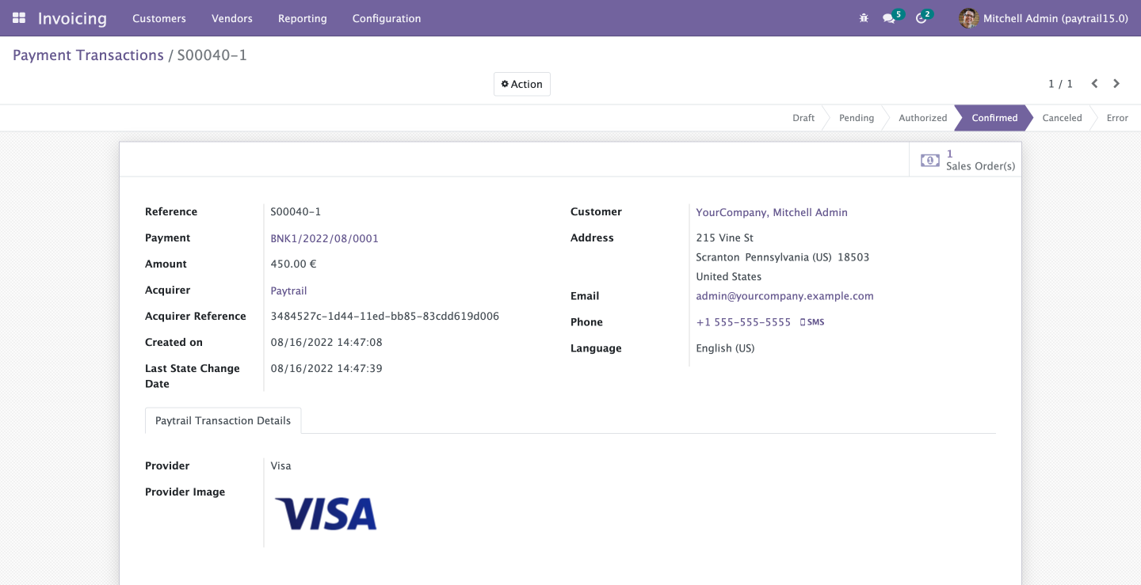Click the Visa provider logo image
1141x585 pixels.
tap(326, 514)
